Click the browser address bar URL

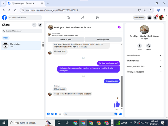52,10
